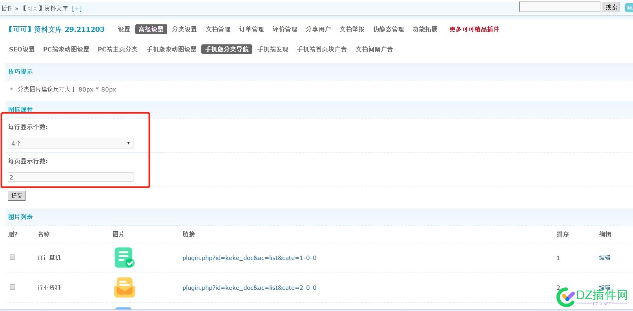This screenshot has width=633, height=311.
Task: Go to 手机端首页块广告 sub-tab
Action: [x=322, y=49]
